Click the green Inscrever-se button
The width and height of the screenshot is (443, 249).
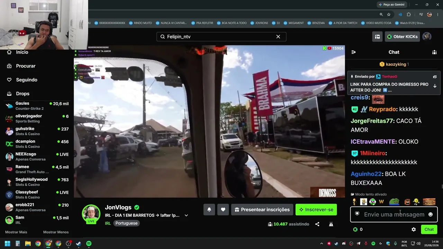pos(316,210)
